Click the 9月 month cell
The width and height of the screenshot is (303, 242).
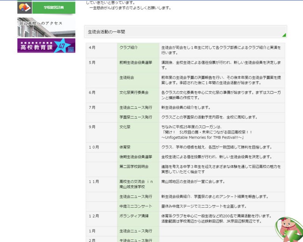101,127
